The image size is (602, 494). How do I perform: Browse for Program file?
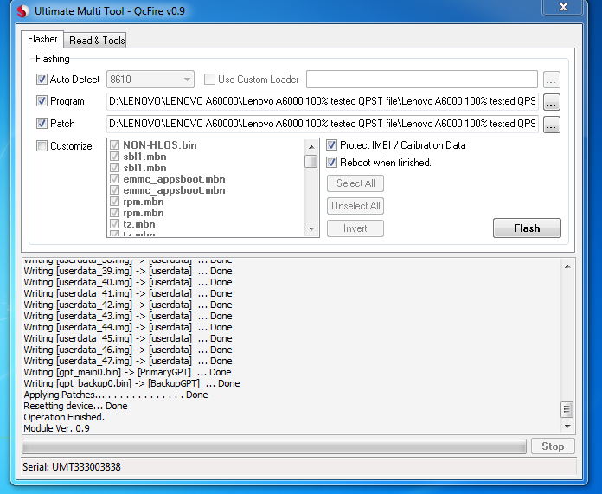click(x=551, y=102)
